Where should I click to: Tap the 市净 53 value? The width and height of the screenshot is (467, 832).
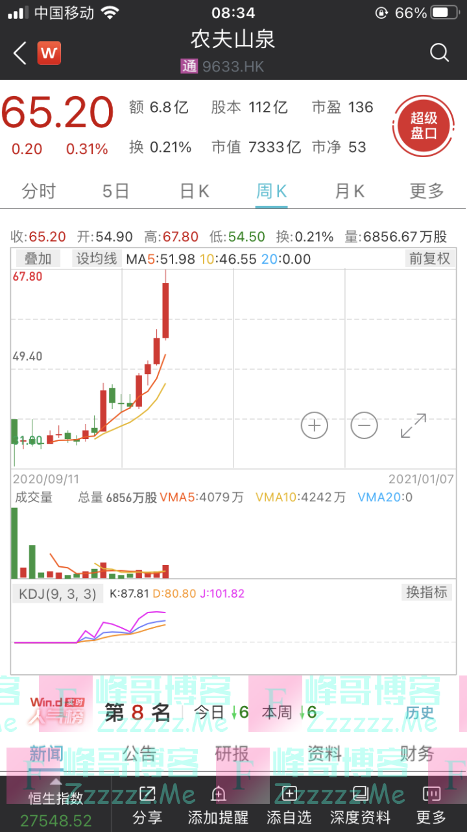pyautogui.click(x=339, y=147)
